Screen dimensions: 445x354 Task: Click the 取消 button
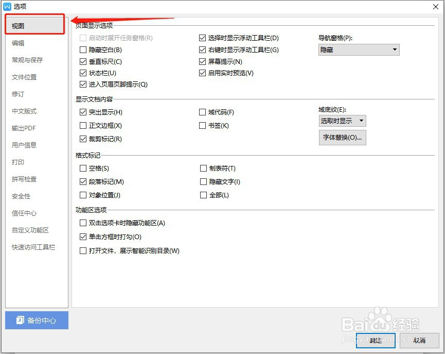(419, 341)
